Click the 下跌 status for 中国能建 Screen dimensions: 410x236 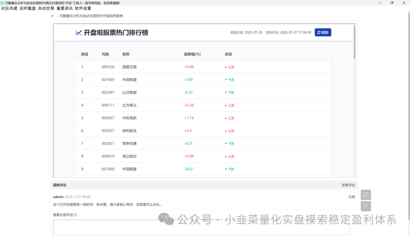(230, 169)
